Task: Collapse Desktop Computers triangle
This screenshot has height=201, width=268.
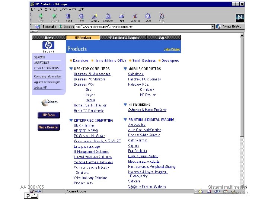Action: click(71, 69)
